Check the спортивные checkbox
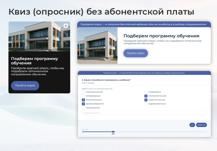 (146, 92)
